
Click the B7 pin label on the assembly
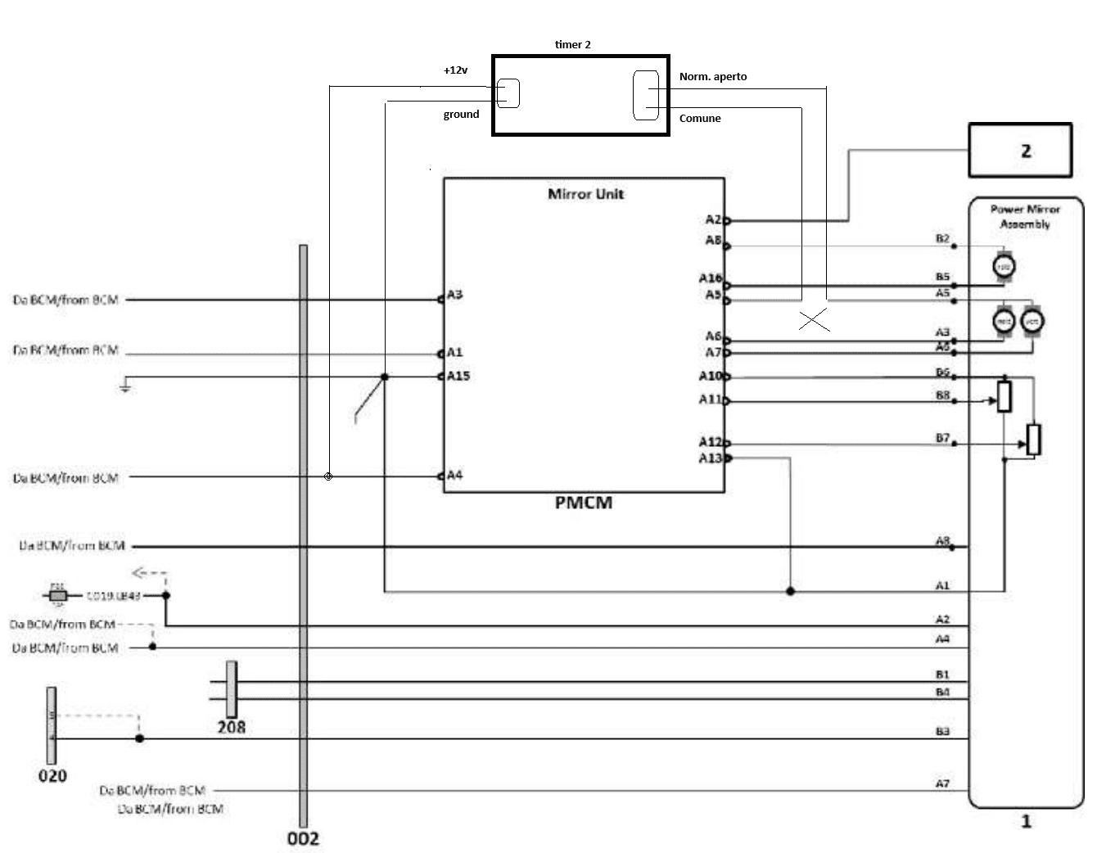click(942, 438)
